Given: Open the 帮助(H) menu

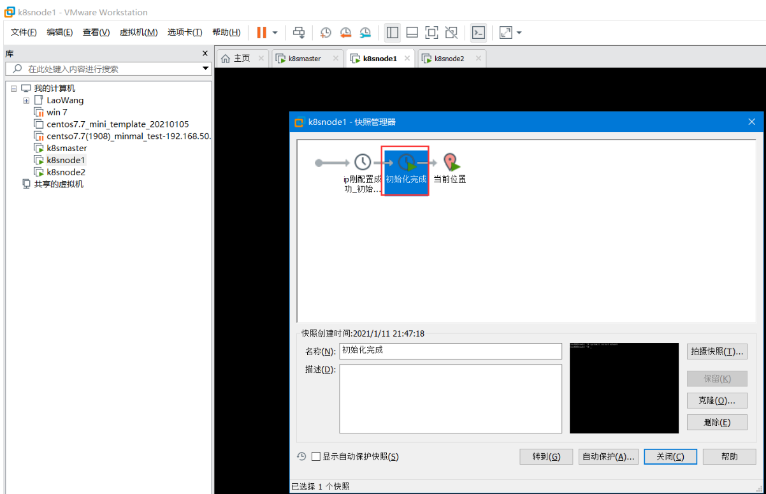Looking at the screenshot, I should pos(226,33).
